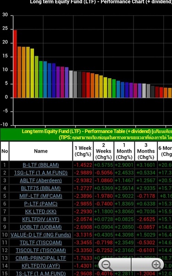This screenshot has height=276, width=172.
Task: Open the UOBLTF (UOBAM) fund link
Action: tap(41, 227)
